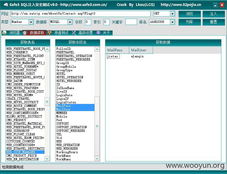Click the field list scrollbar thumb

click(97, 126)
